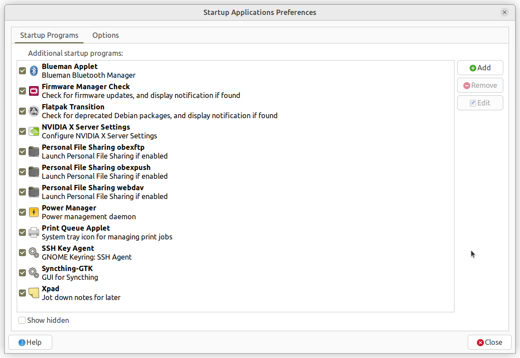The height and width of the screenshot is (358, 520).
Task: Click the SSH Key Agent gears icon
Action: 34,253
